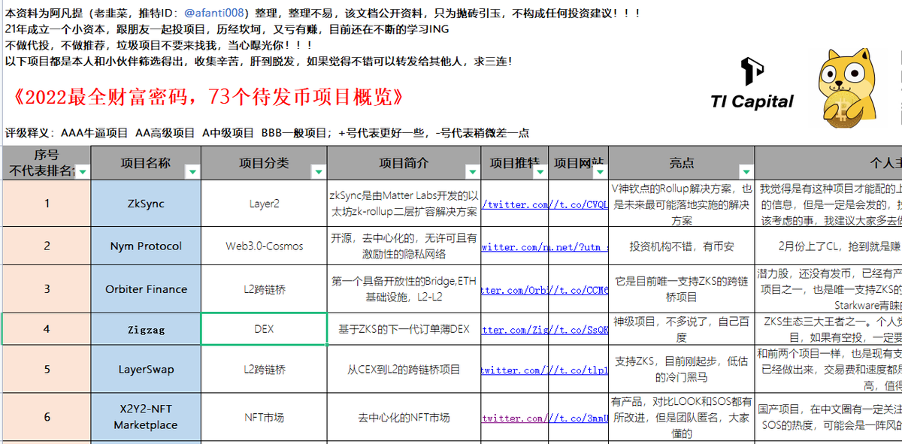
Task: Select the 2月份上了CL comment cell
Action: tap(828, 246)
